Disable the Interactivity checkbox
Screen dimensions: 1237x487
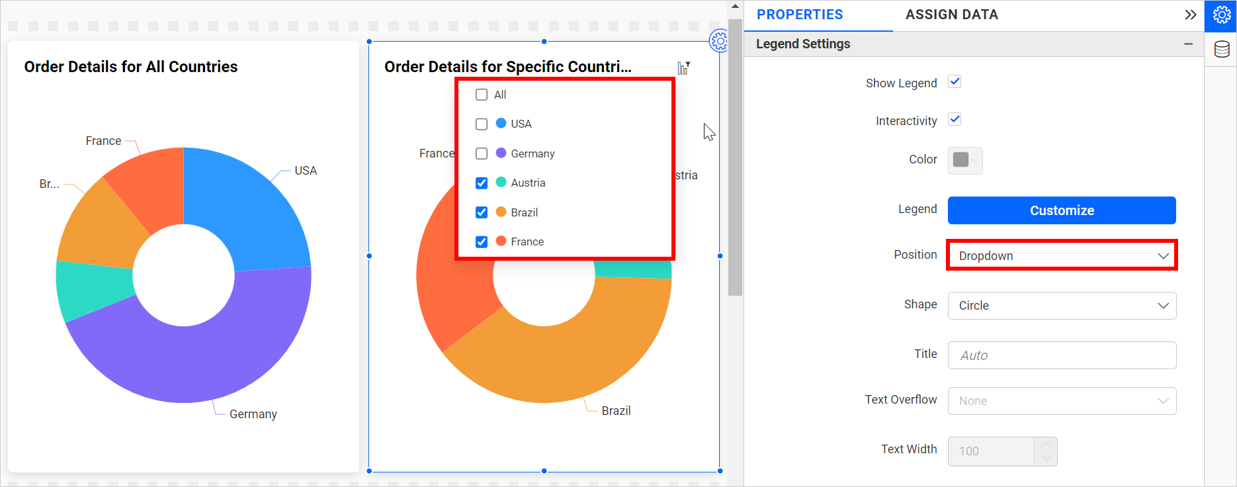tap(955, 120)
